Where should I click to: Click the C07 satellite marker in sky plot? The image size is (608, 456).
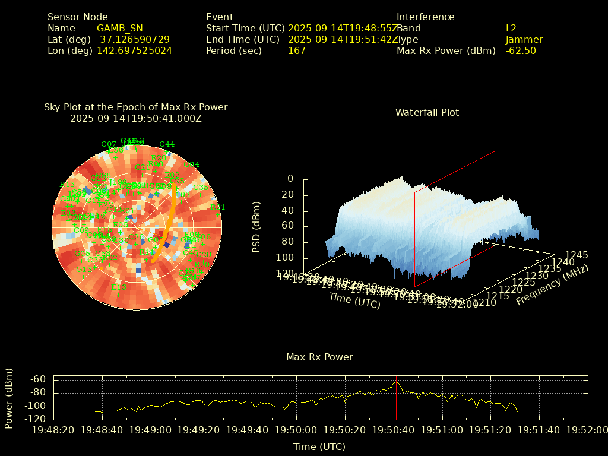click(109, 144)
